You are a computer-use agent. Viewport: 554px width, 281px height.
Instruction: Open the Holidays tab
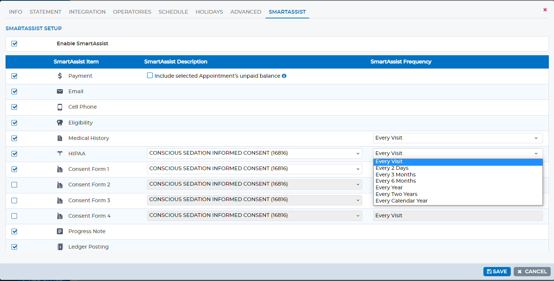coord(209,12)
